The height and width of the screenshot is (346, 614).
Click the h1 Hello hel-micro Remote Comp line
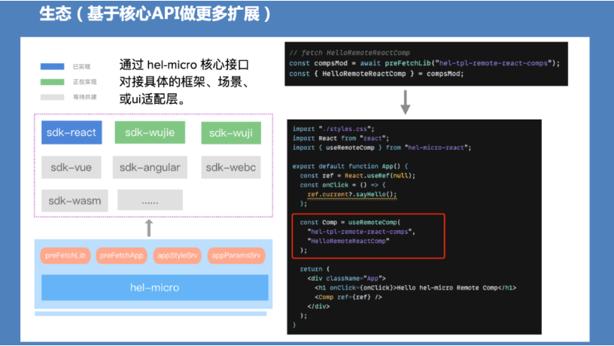pyautogui.click(x=415, y=287)
